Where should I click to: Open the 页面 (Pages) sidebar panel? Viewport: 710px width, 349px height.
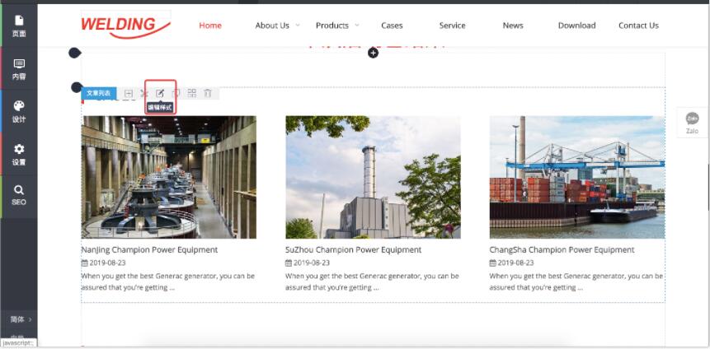click(x=18, y=26)
